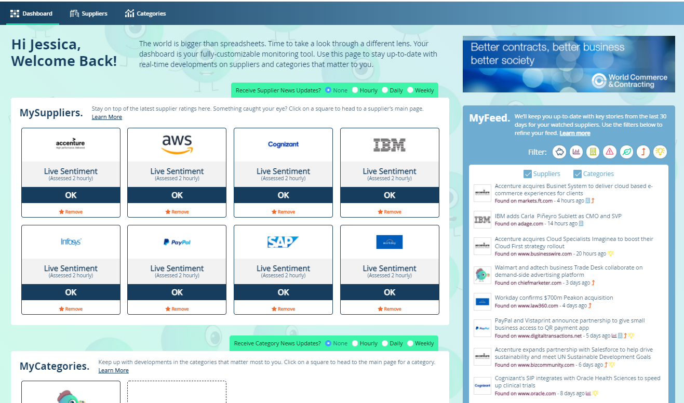Apply the warning triangle filter in MyFeed

click(610, 152)
